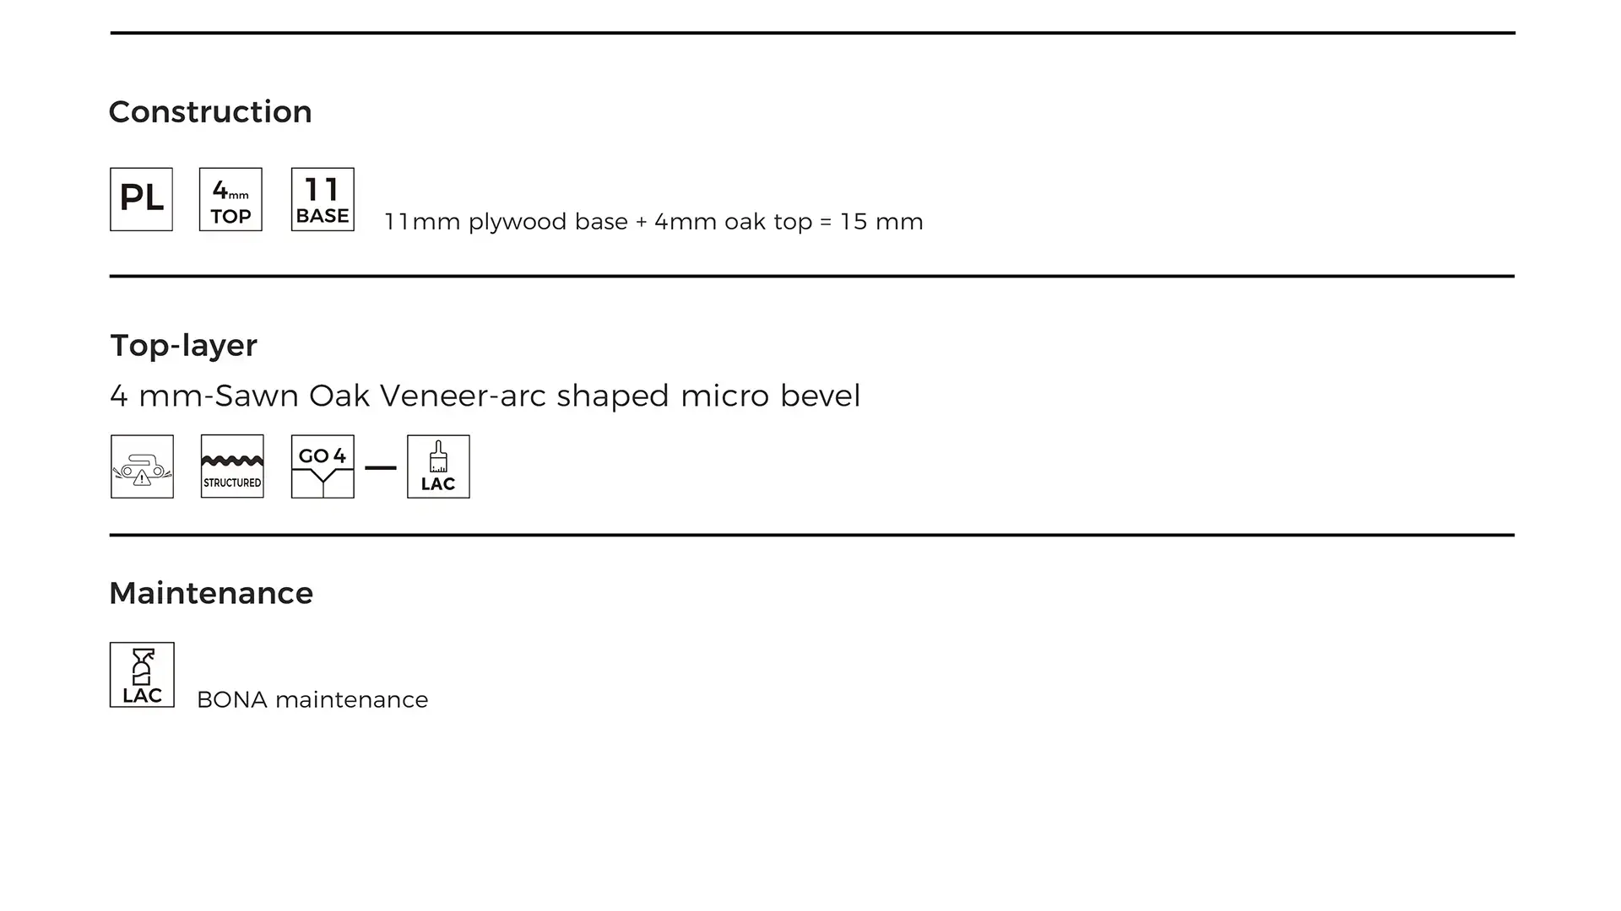This screenshot has width=1621, height=911.
Task: Click the divider line above Maintenance heading
Action: pyautogui.click(x=810, y=535)
